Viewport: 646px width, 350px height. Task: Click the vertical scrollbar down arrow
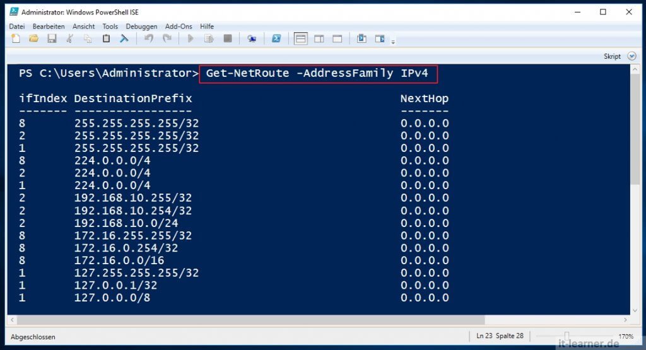tap(635, 310)
